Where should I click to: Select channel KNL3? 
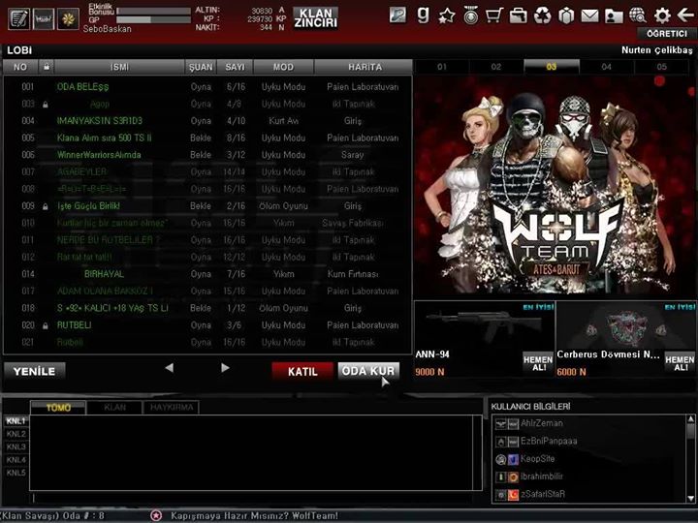pyautogui.click(x=16, y=446)
